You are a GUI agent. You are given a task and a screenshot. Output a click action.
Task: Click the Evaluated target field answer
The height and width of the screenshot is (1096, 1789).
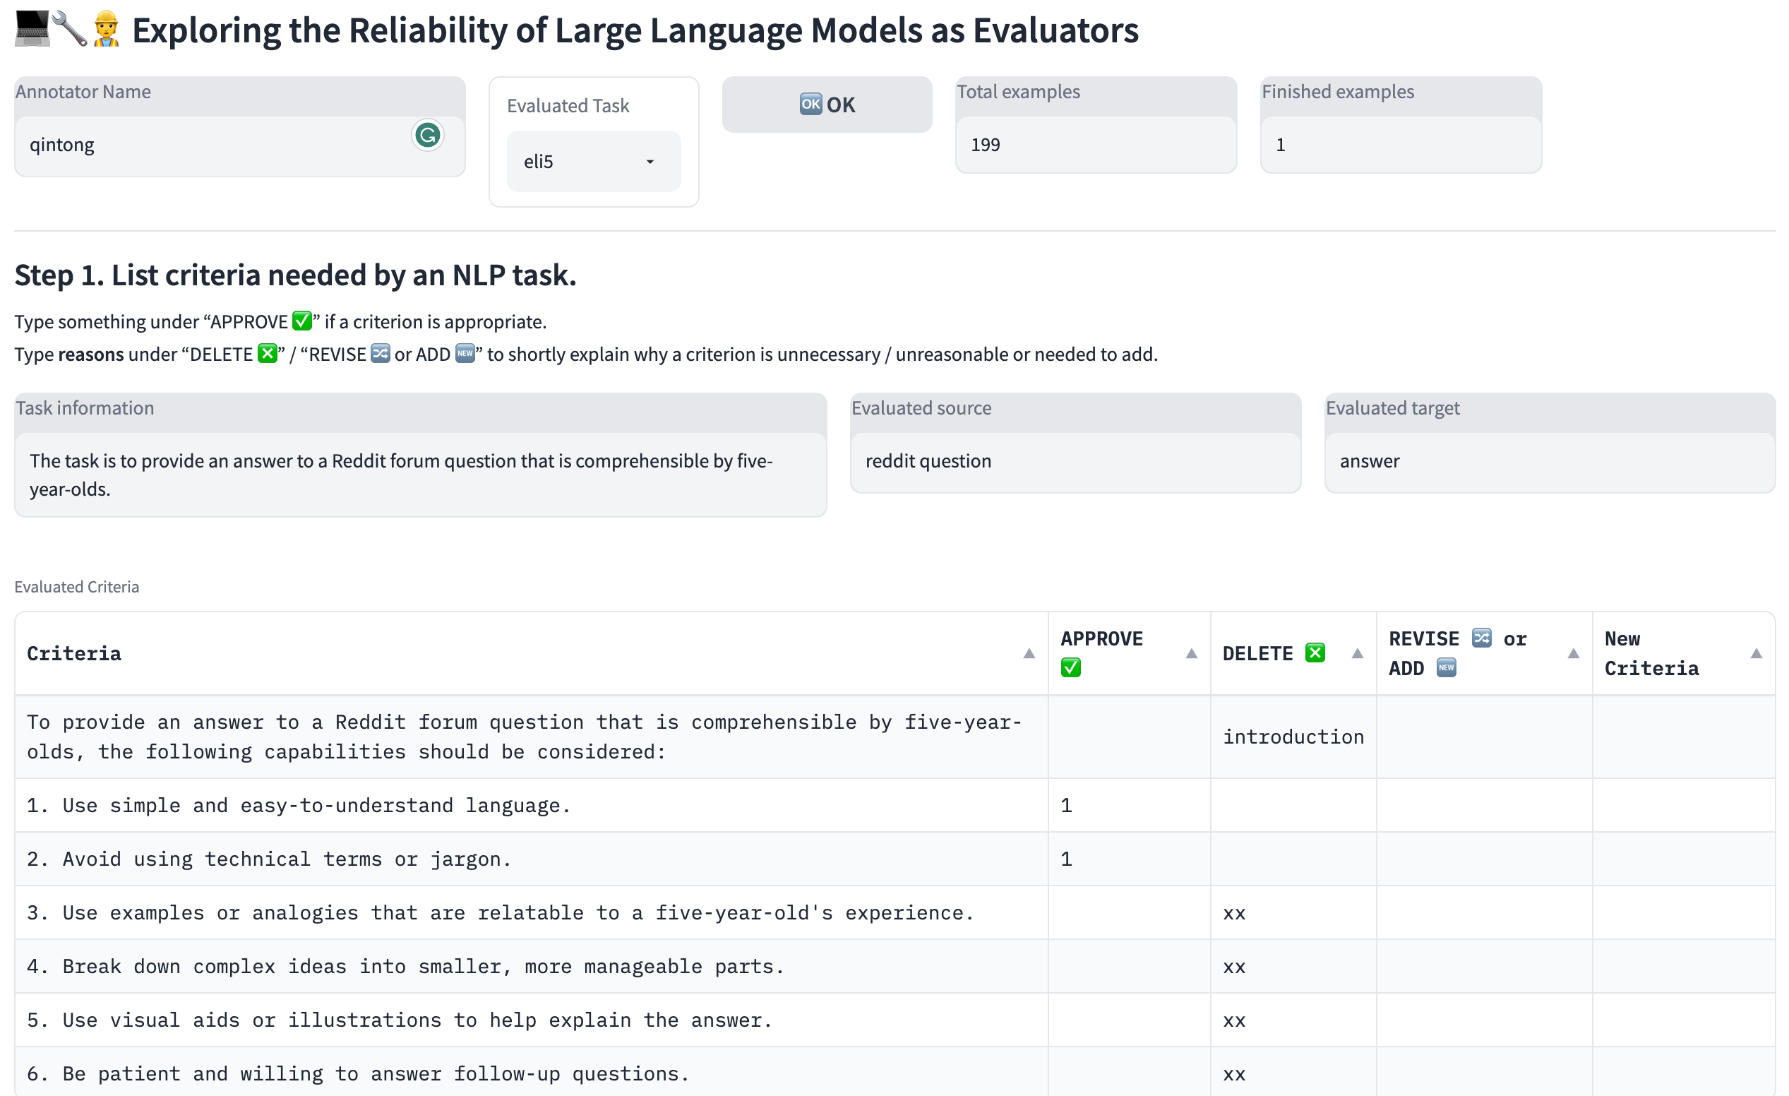coord(1550,462)
